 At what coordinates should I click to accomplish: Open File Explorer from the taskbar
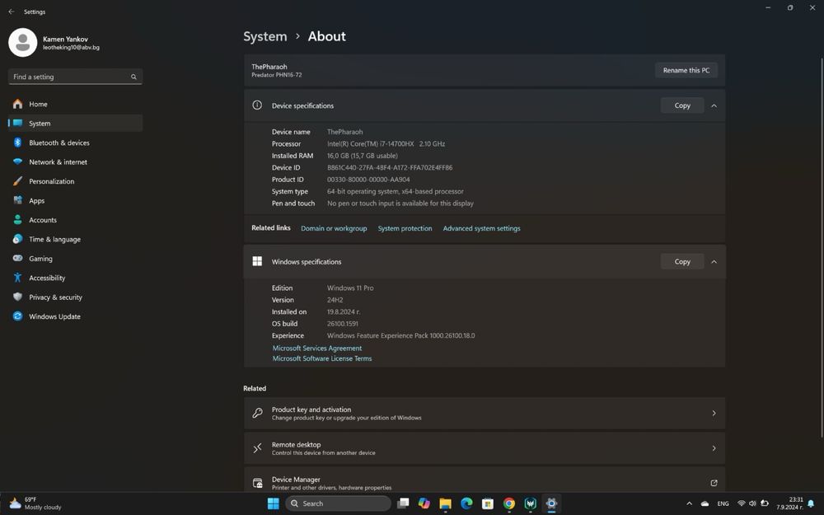445,503
